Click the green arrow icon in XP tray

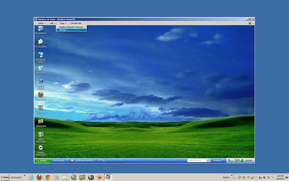242,161
